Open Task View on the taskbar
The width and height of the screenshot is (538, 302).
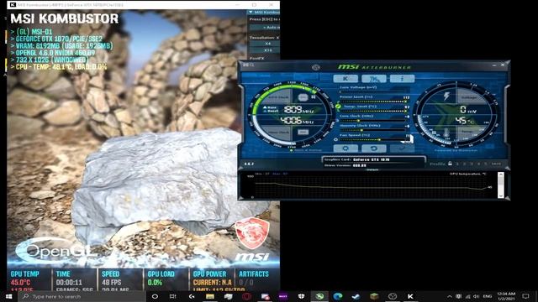172,296
